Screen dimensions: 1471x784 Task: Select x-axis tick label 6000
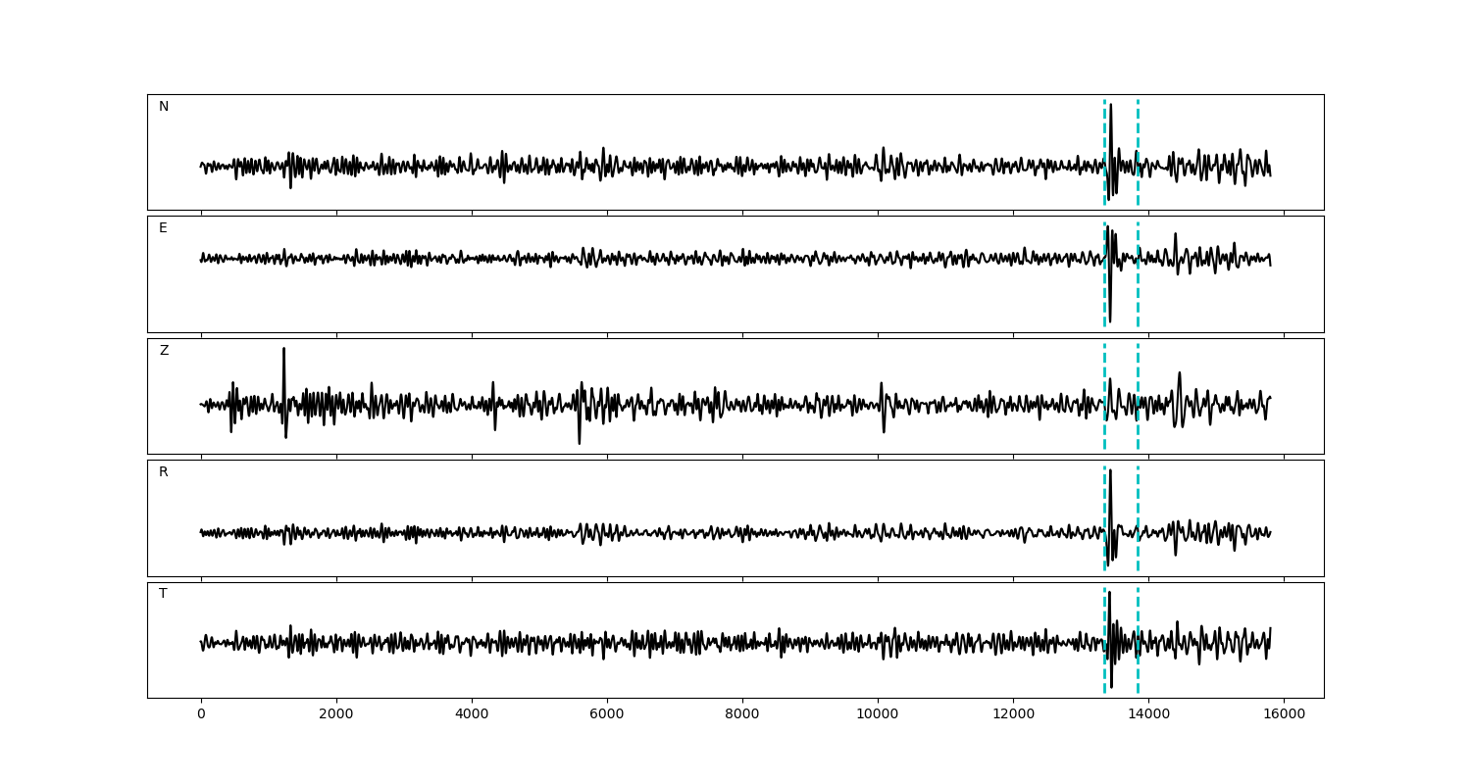click(607, 715)
